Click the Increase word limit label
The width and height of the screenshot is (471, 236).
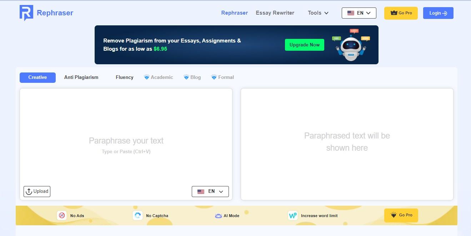pyautogui.click(x=319, y=216)
